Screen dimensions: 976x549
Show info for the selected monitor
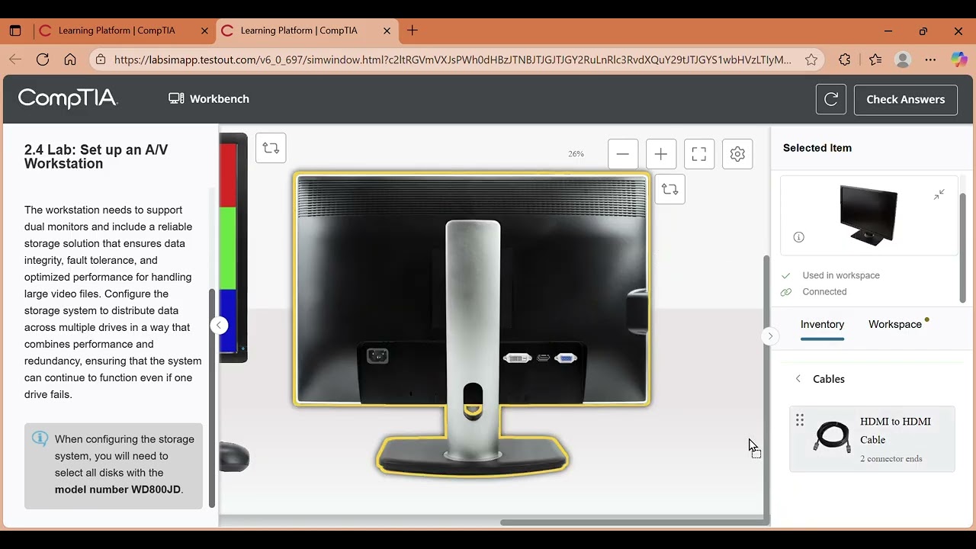tap(798, 237)
